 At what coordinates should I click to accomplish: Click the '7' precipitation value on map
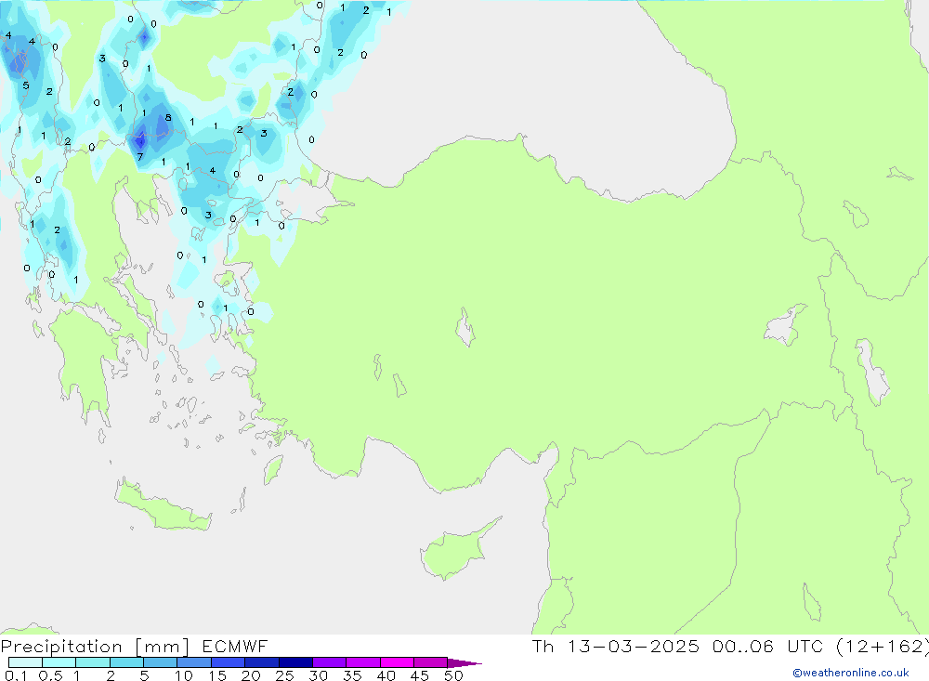(140, 157)
